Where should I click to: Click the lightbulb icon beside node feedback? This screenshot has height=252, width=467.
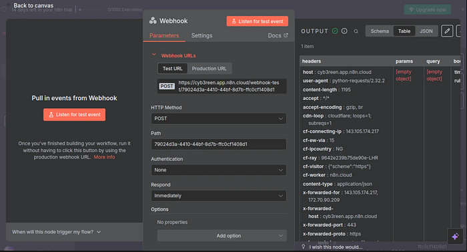(304, 247)
